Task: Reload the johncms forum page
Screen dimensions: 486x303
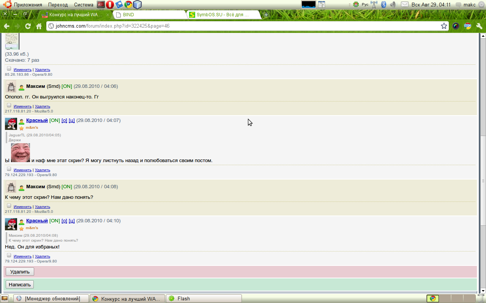Action: 28,26
